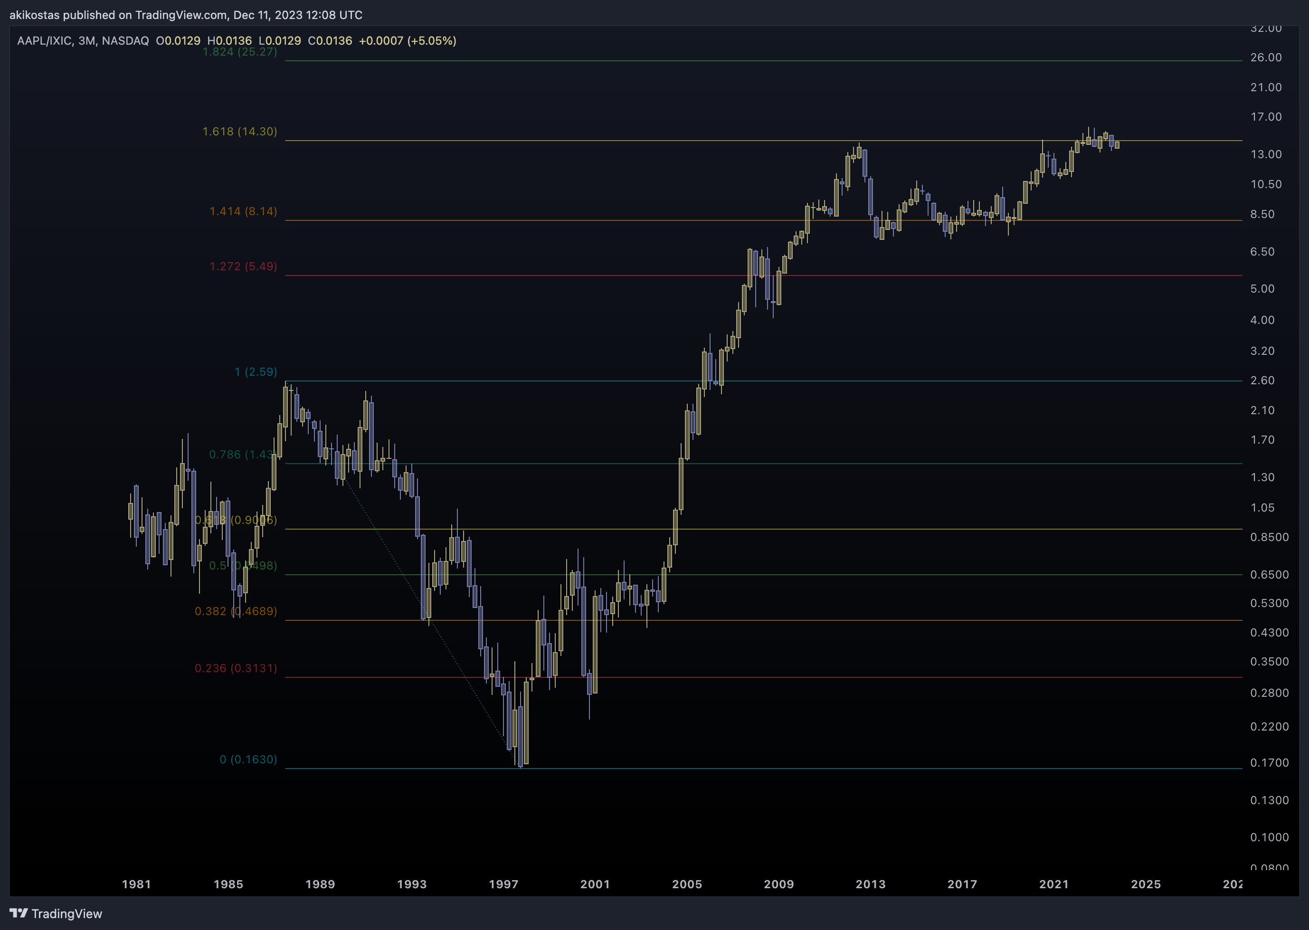Image resolution: width=1309 pixels, height=930 pixels.
Task: Click the 0.1300 price axis label
Action: pos(1270,800)
